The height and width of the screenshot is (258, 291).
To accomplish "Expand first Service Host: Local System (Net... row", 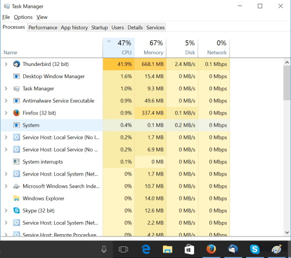I will click(x=6, y=174).
